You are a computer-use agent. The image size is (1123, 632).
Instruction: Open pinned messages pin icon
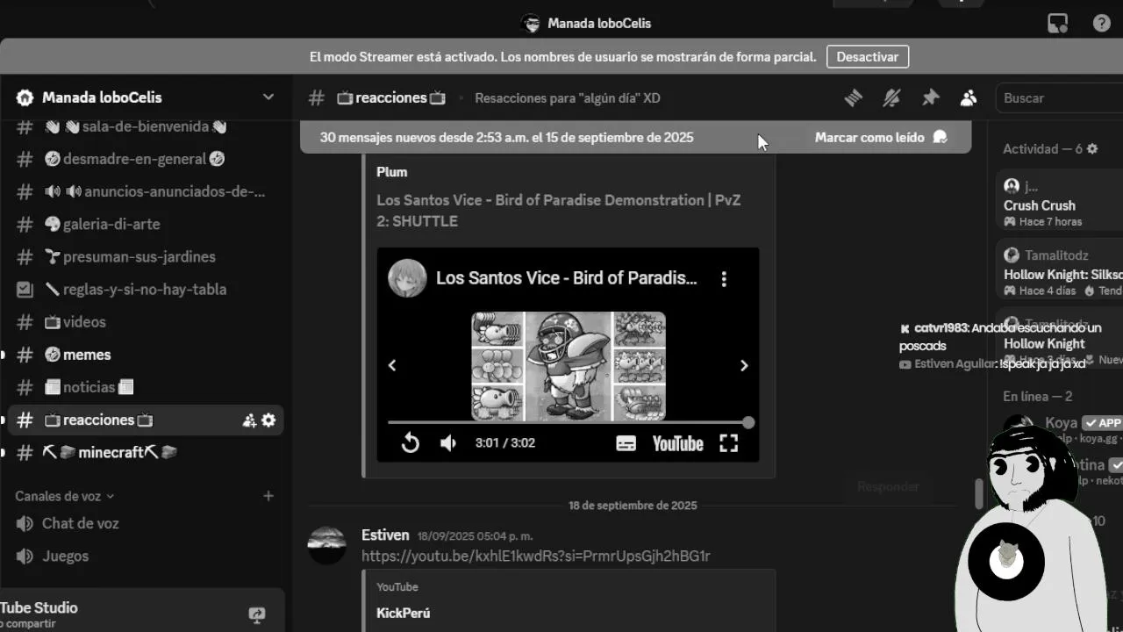pyautogui.click(x=930, y=98)
